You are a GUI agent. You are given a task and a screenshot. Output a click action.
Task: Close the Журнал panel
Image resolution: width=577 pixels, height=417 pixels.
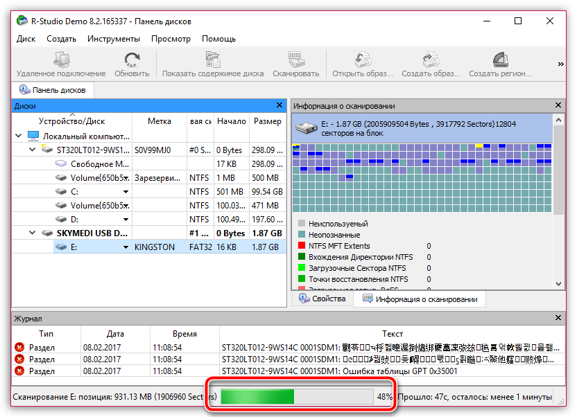tap(558, 318)
